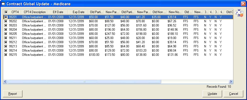247x100 pixels.
Task: Select the row with CPT4 code 99203
Action: click(x=118, y=25)
